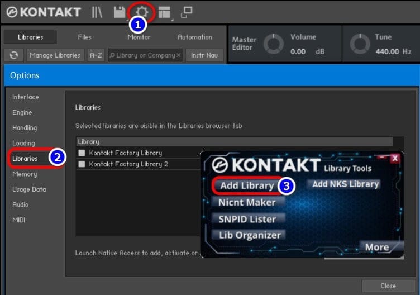Viewport: 420px width, 295px height.
Task: Select Handling in the Options sidebar
Action: [25, 128]
